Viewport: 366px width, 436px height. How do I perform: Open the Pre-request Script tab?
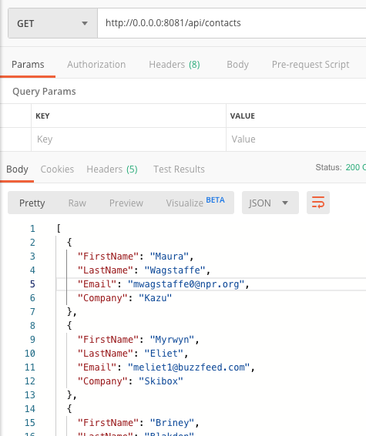(311, 65)
